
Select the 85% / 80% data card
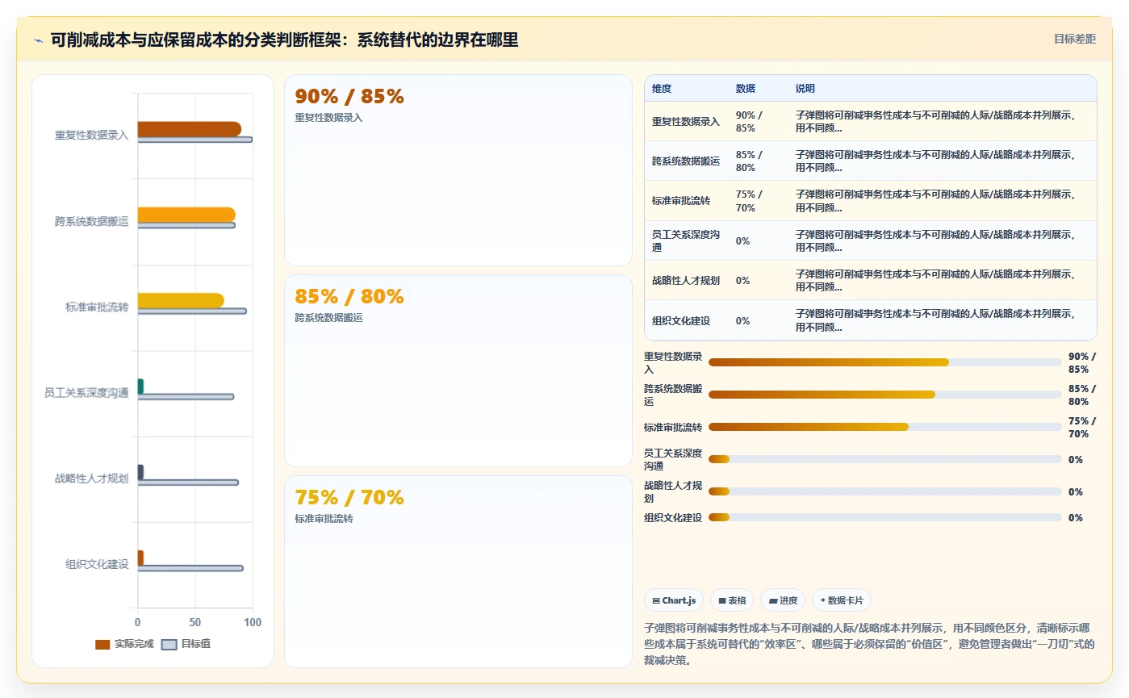pyautogui.click(x=458, y=371)
